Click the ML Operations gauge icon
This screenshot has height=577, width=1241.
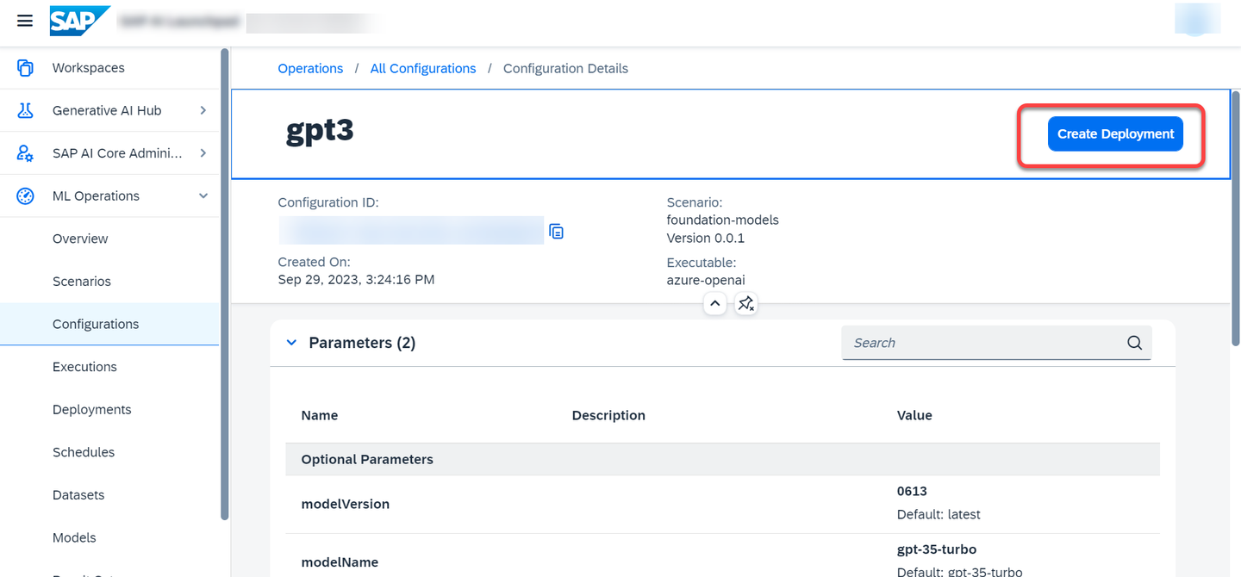coord(25,196)
